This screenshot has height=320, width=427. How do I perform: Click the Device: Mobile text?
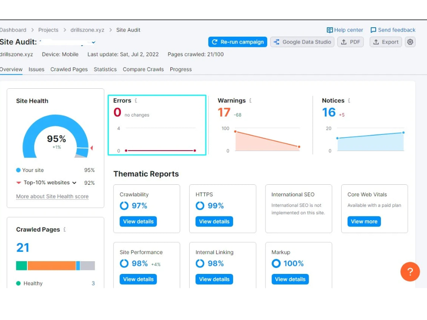tap(60, 54)
